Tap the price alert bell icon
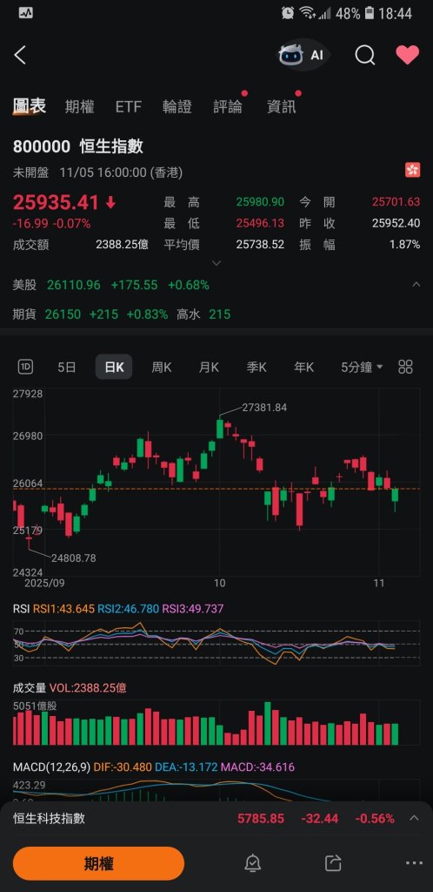 [252, 863]
